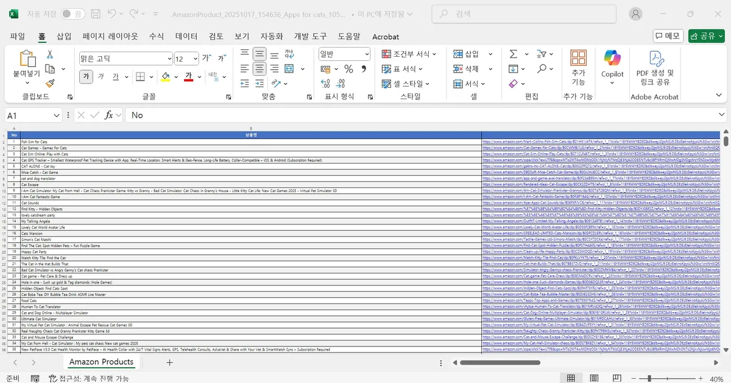The image size is (731, 383).
Task: Activate the Format Painter brush
Action: [x=50, y=84]
